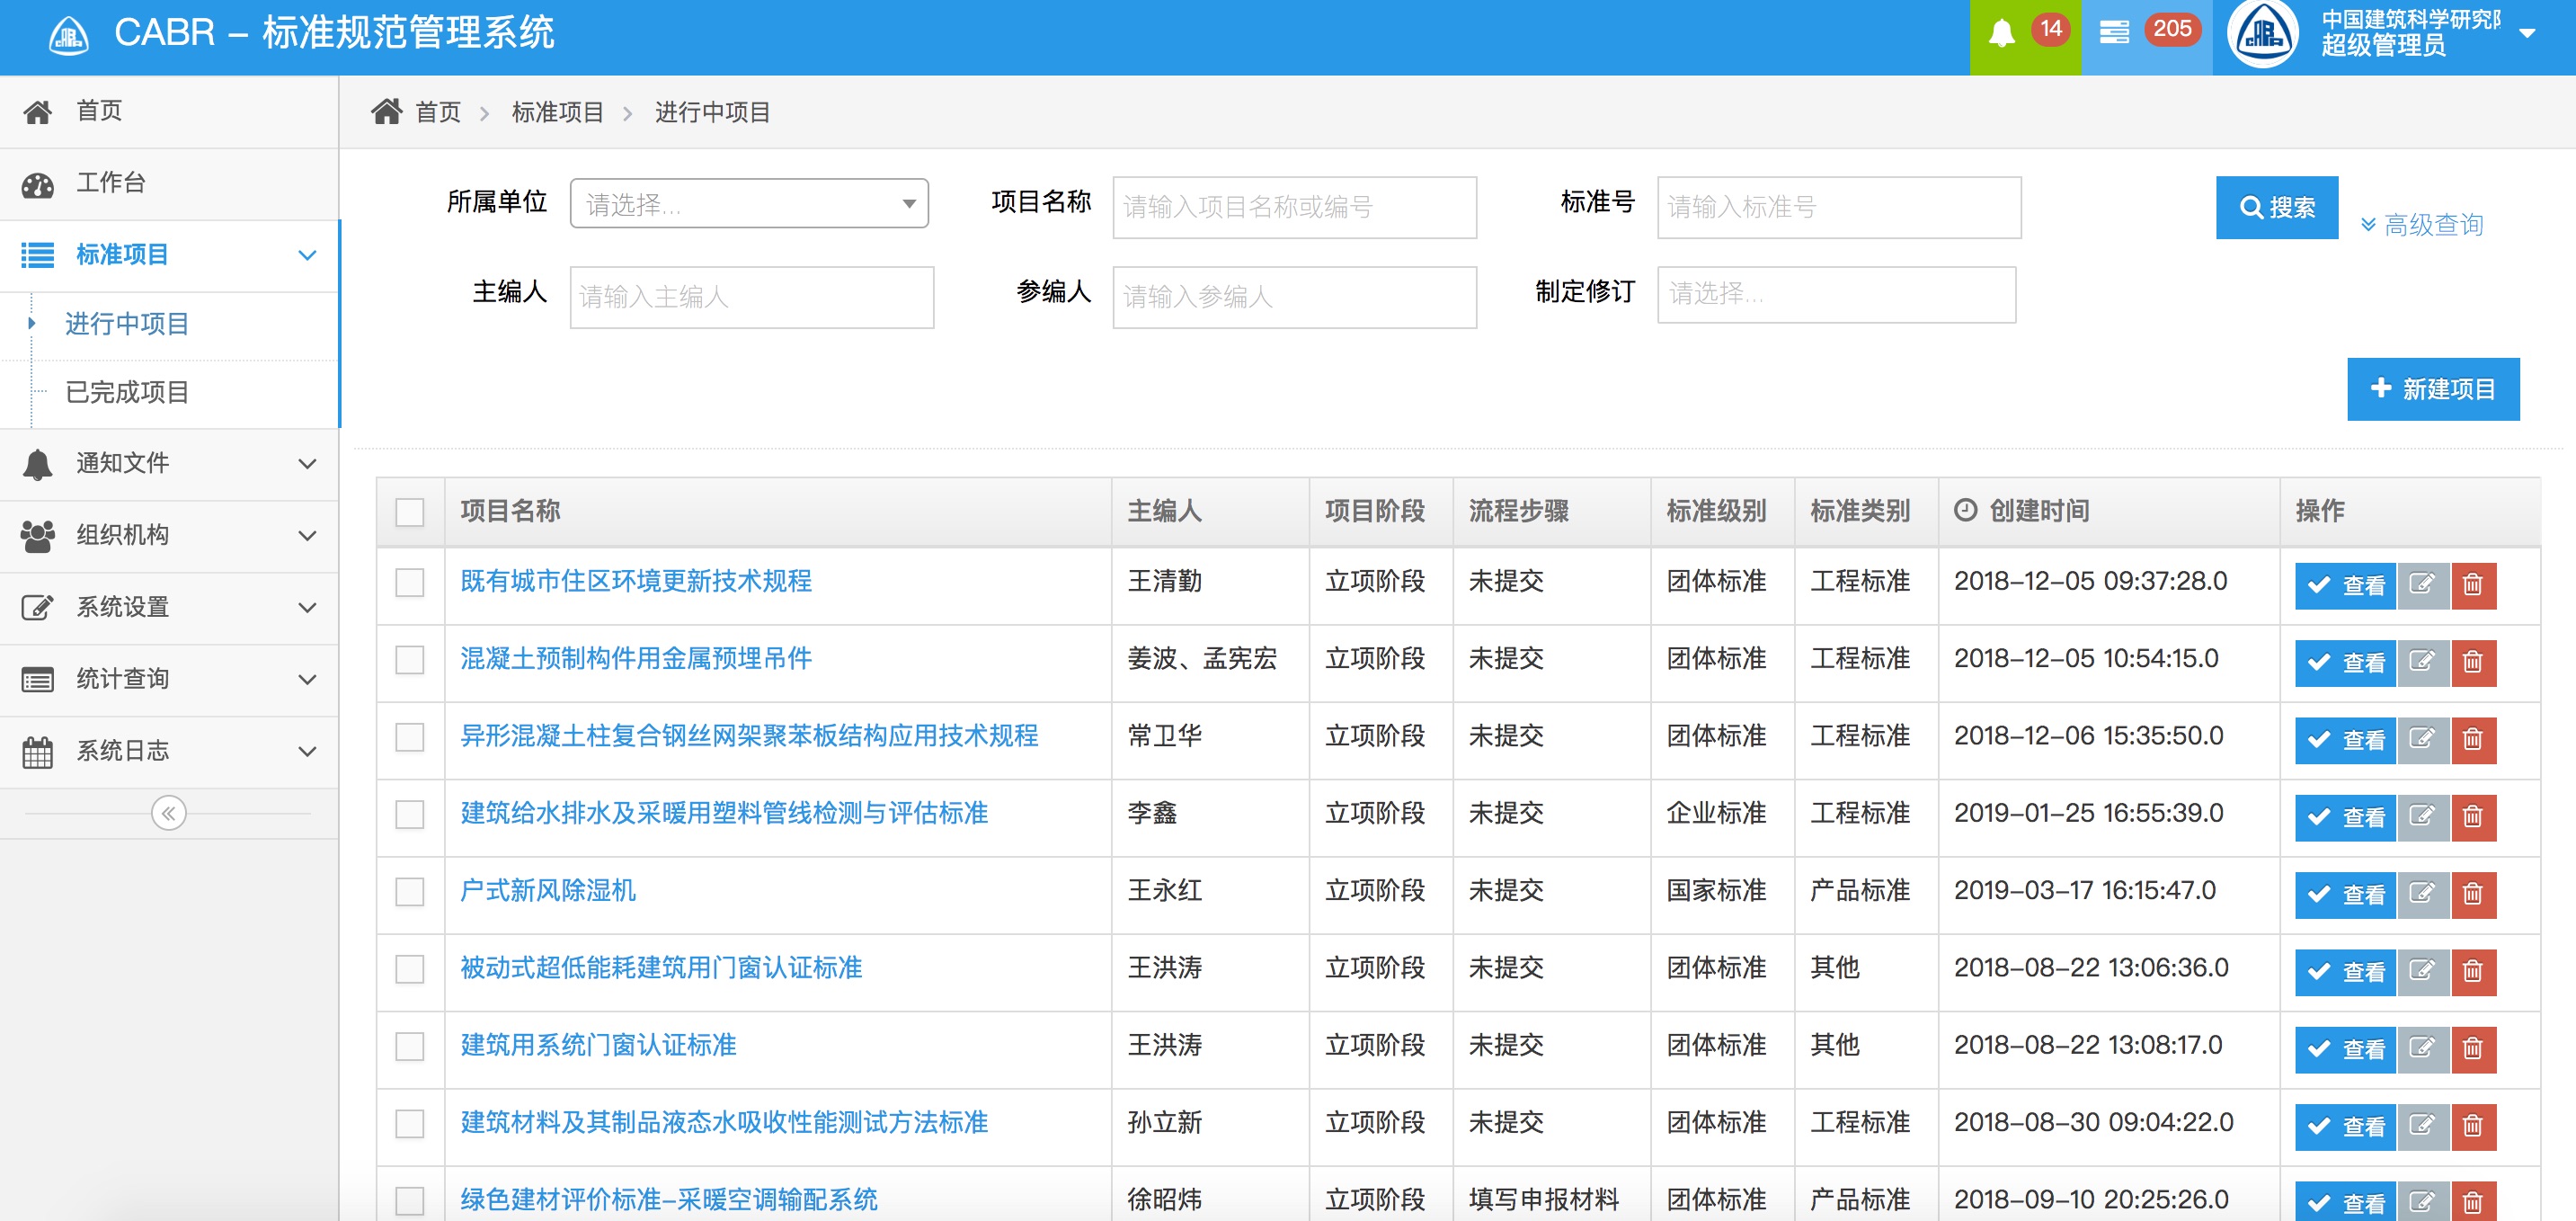Image resolution: width=2576 pixels, height=1221 pixels.
Task: Select 进行中项目 in the sidebar
Action: 127,324
